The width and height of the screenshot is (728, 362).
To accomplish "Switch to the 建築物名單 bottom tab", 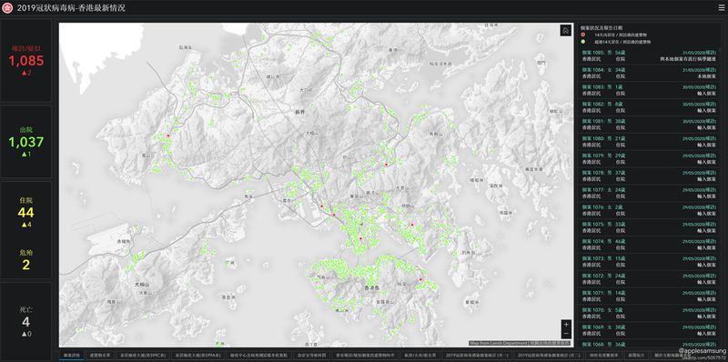I will click(x=99, y=355).
